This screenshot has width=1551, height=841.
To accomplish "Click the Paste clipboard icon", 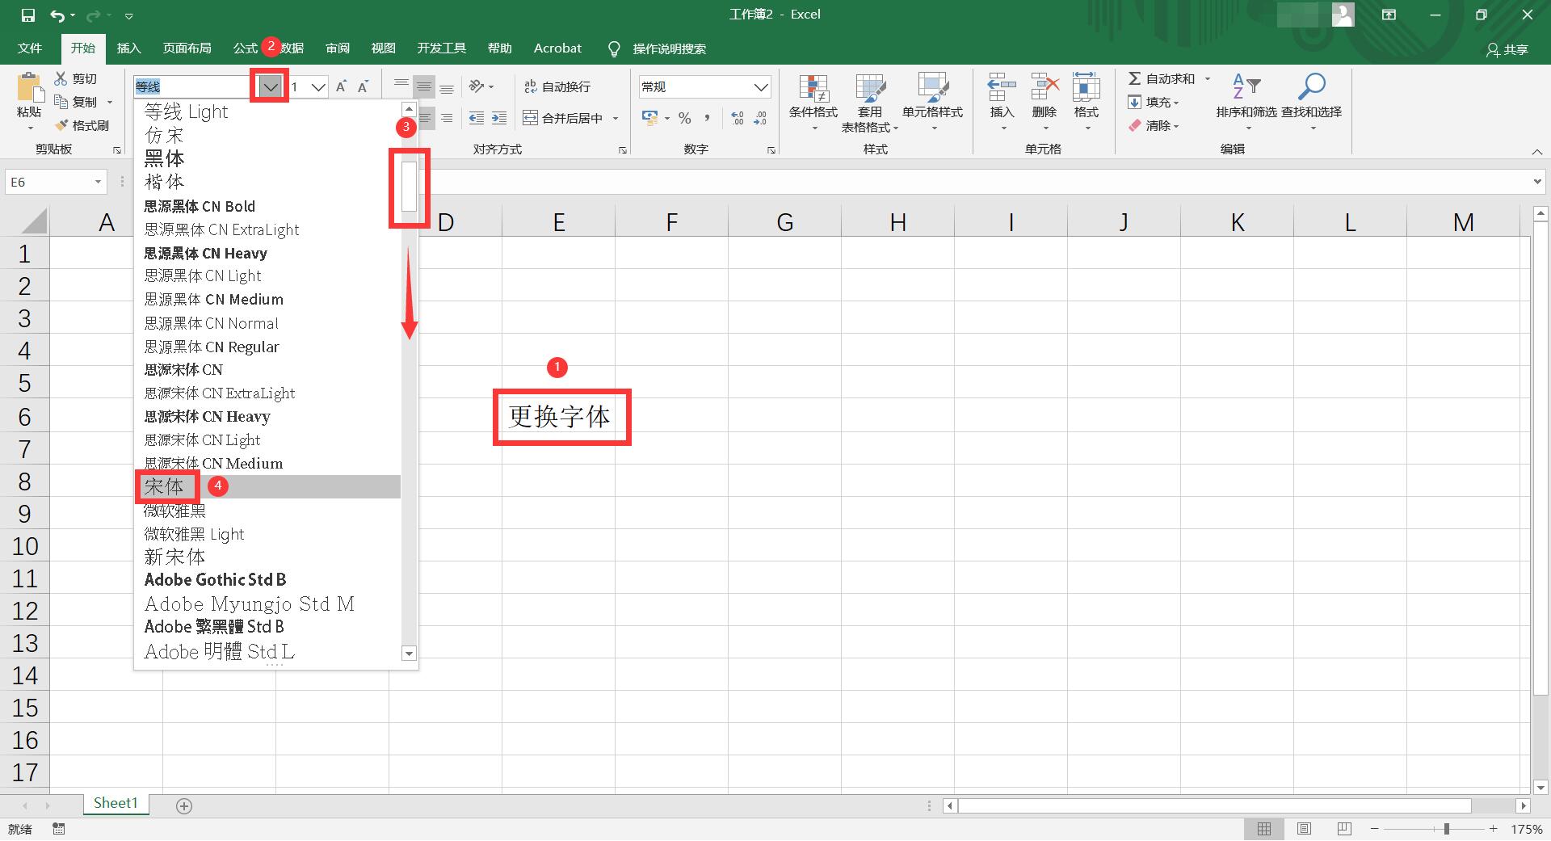I will click(x=30, y=88).
